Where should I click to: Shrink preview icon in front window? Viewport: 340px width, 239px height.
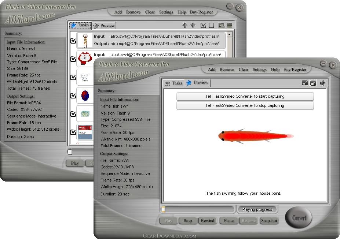pyautogui.click(x=313, y=83)
